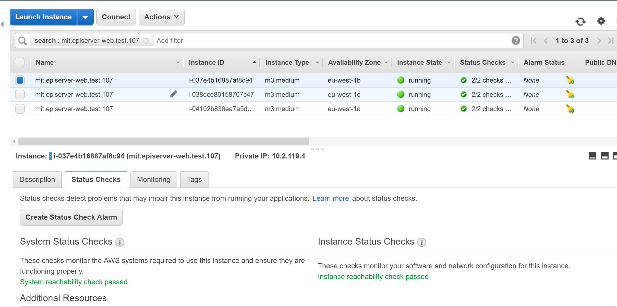Click the refresh instances icon
Viewport: 617px width, 307px height.
coord(580,21)
